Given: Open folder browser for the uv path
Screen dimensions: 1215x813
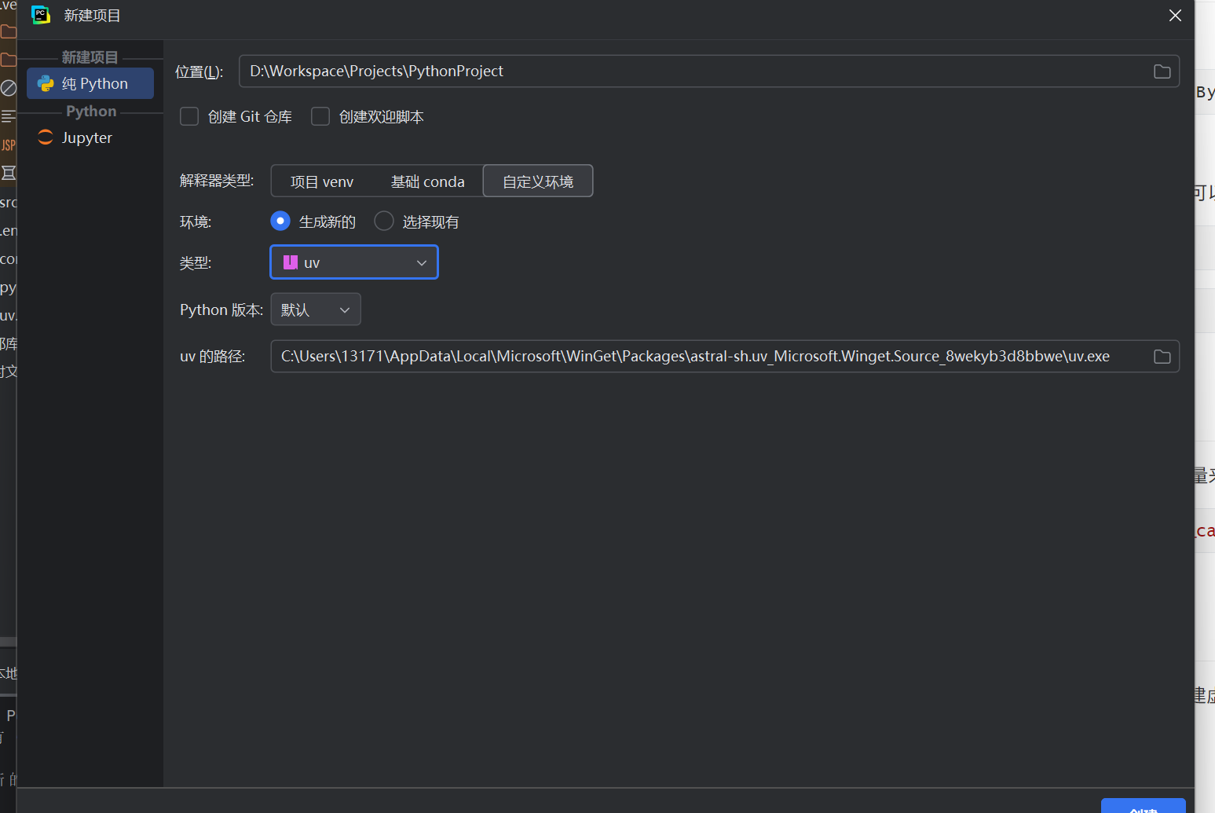Looking at the screenshot, I should point(1162,357).
